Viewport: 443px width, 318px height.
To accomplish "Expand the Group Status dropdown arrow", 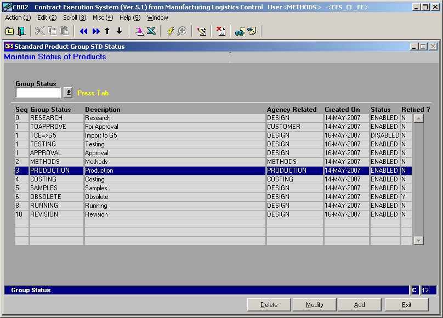I will pyautogui.click(x=68, y=93).
